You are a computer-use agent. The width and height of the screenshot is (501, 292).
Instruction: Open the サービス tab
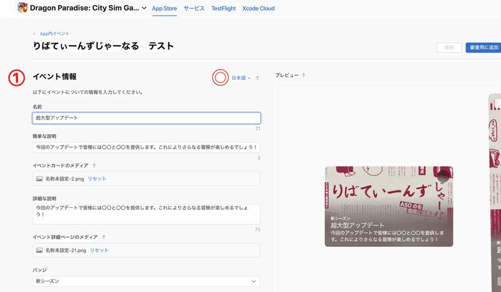pos(194,8)
